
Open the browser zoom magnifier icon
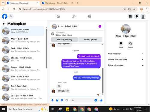pyautogui.click(x=124, y=9)
